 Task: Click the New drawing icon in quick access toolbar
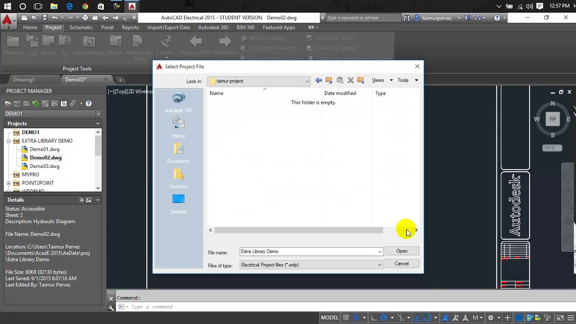click(24, 18)
